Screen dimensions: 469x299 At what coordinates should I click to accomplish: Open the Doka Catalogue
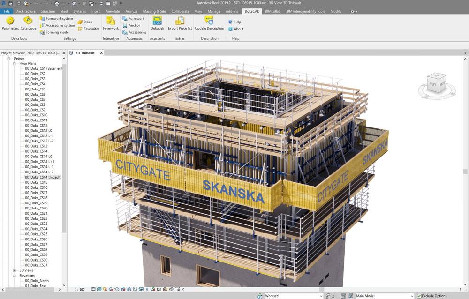coord(28,23)
